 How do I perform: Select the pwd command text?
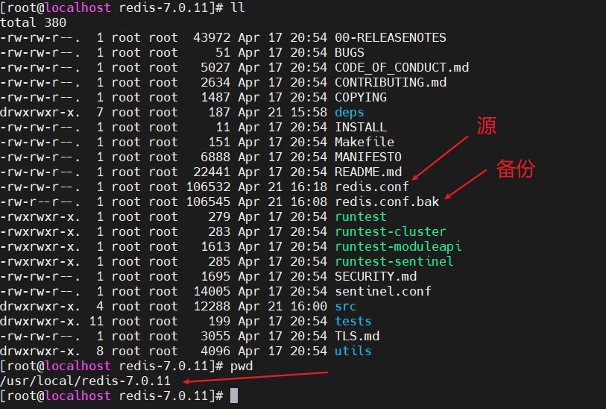[x=242, y=366]
